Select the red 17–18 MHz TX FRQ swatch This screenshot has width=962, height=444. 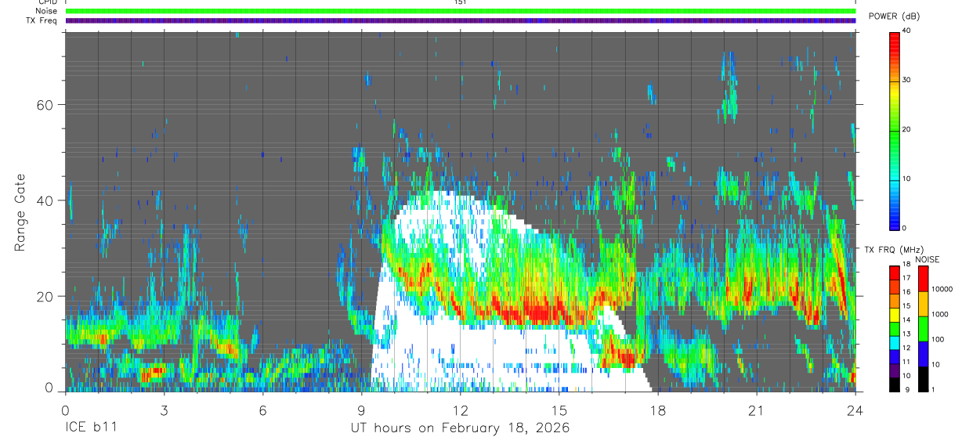click(x=895, y=273)
